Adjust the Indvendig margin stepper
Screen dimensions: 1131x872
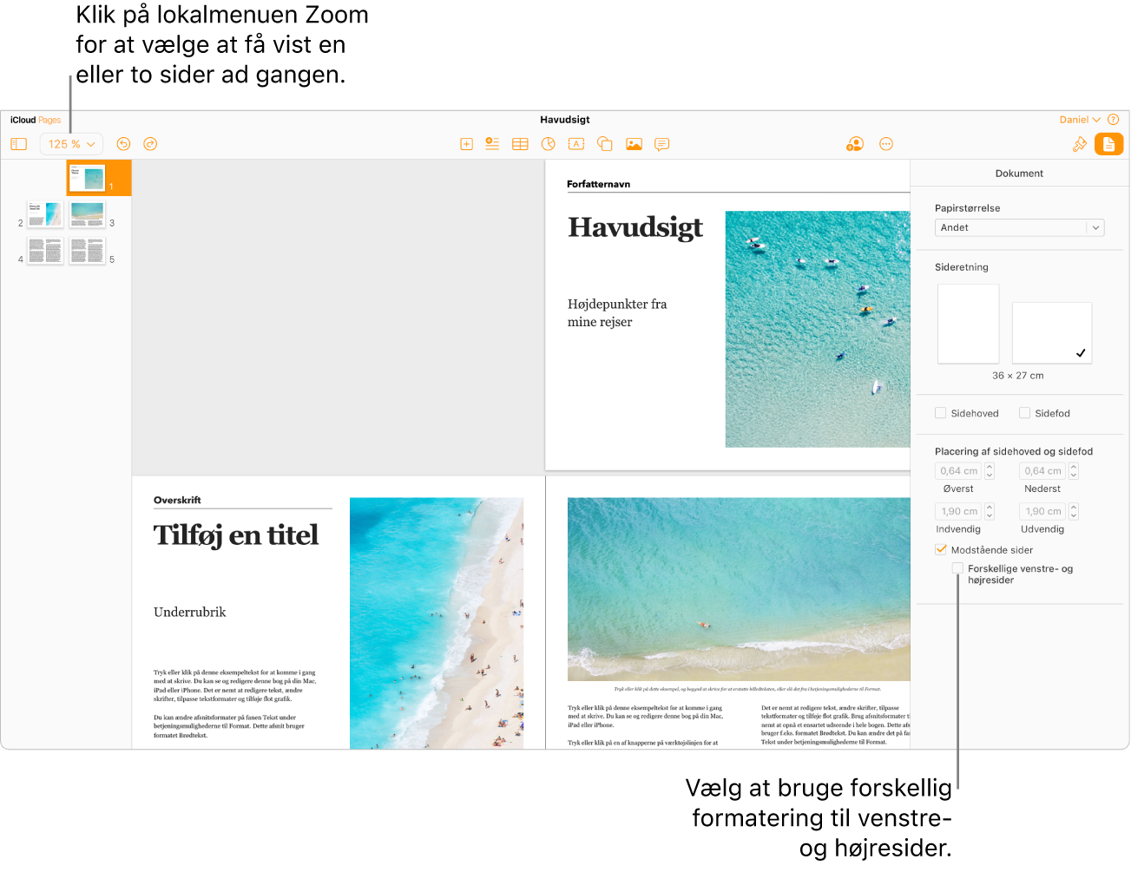[990, 511]
